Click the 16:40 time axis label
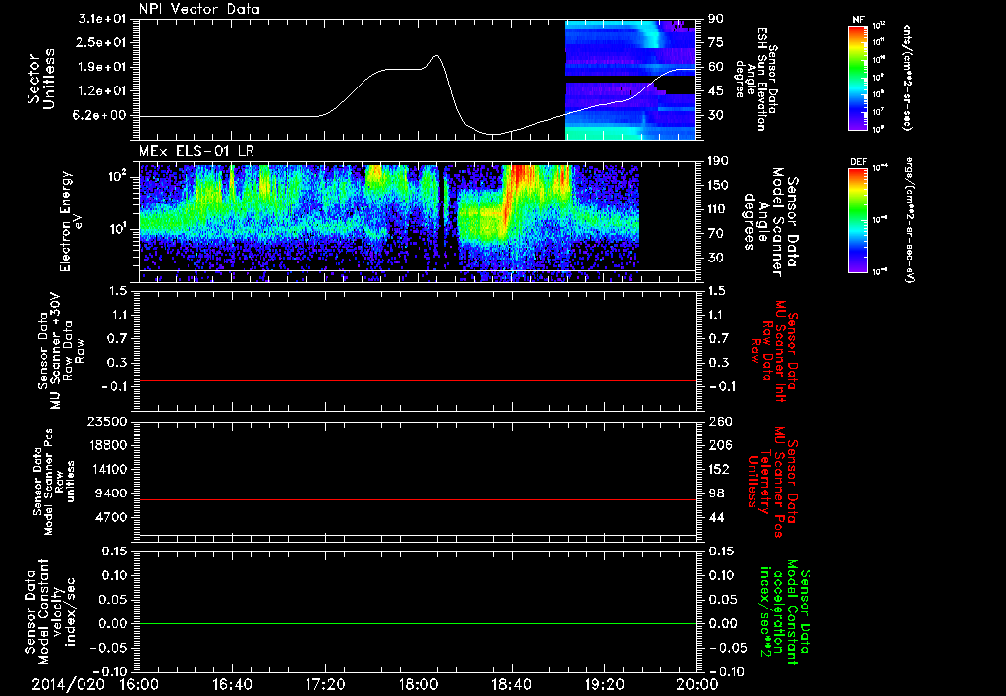The height and width of the screenshot is (696, 1006). tap(232, 684)
